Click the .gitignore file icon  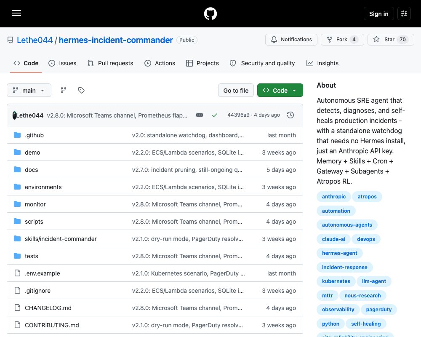coord(17,291)
